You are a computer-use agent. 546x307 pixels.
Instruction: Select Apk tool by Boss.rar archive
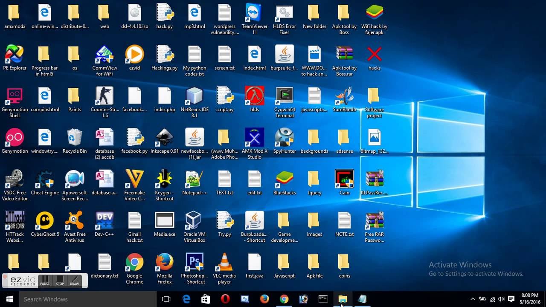344,61
